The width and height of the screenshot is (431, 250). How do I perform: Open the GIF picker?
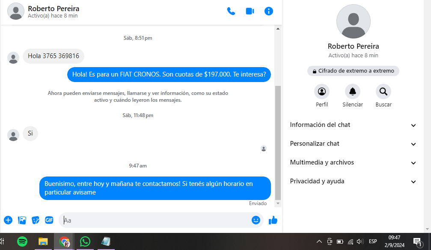pyautogui.click(x=49, y=220)
